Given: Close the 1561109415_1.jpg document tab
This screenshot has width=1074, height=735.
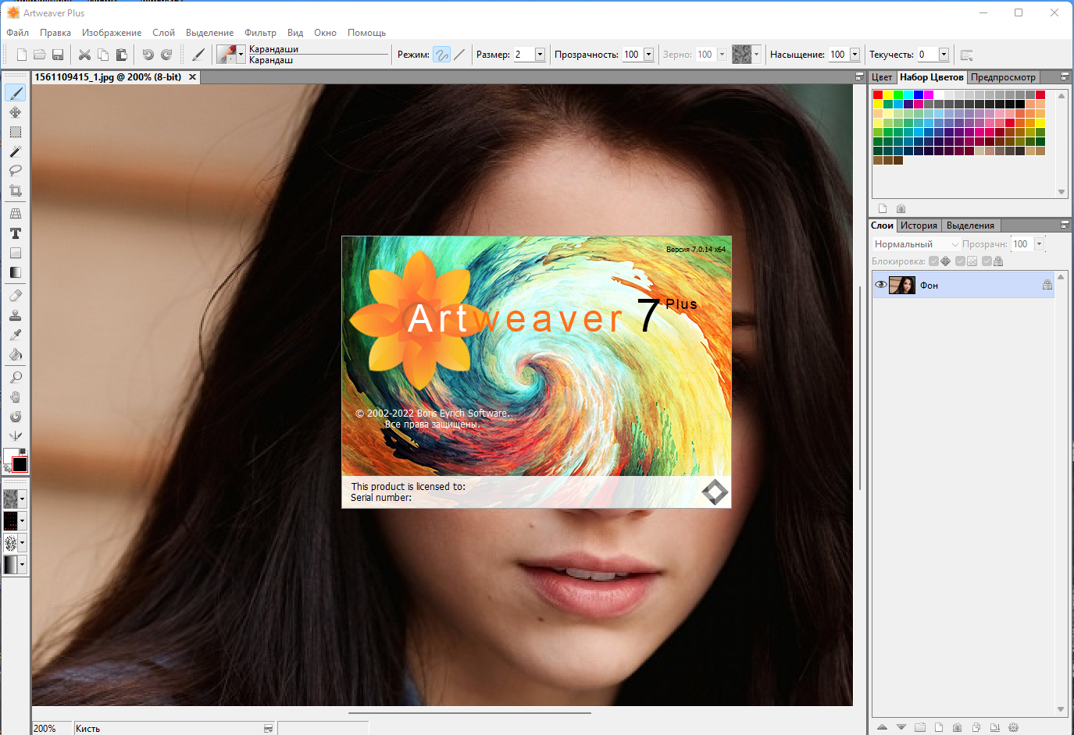Looking at the screenshot, I should tap(192, 77).
